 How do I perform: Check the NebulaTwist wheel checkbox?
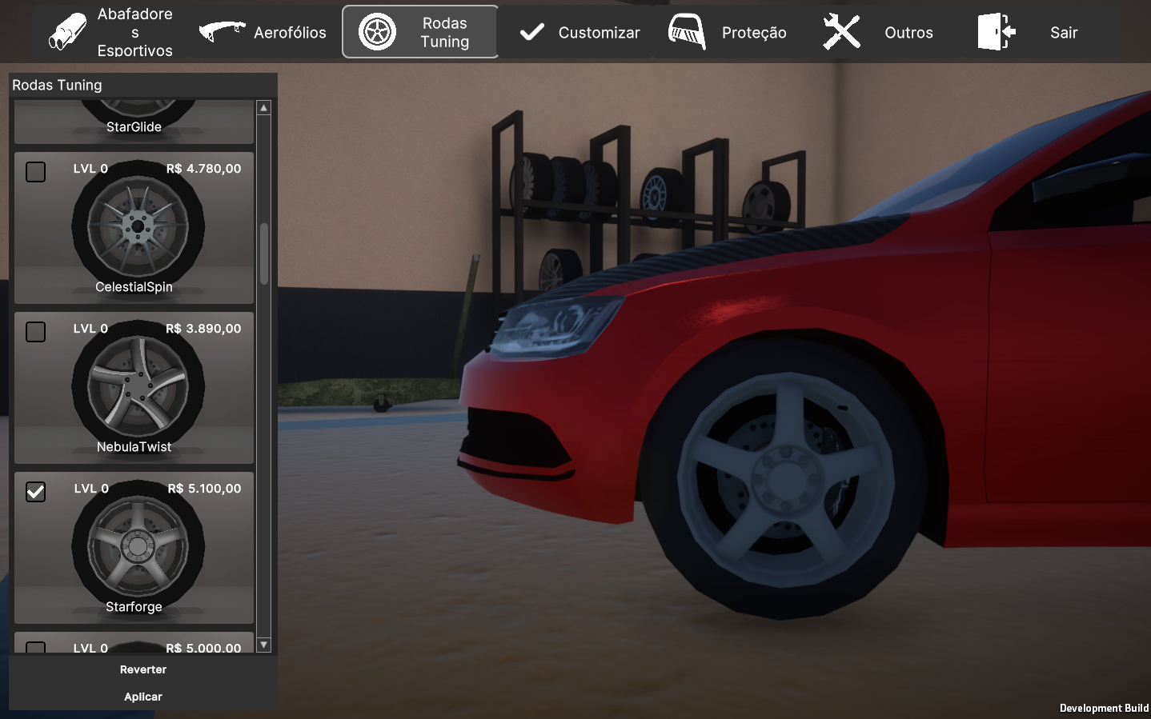pyautogui.click(x=36, y=332)
